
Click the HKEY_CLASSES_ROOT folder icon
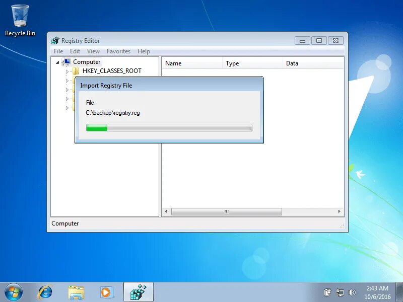pos(76,71)
